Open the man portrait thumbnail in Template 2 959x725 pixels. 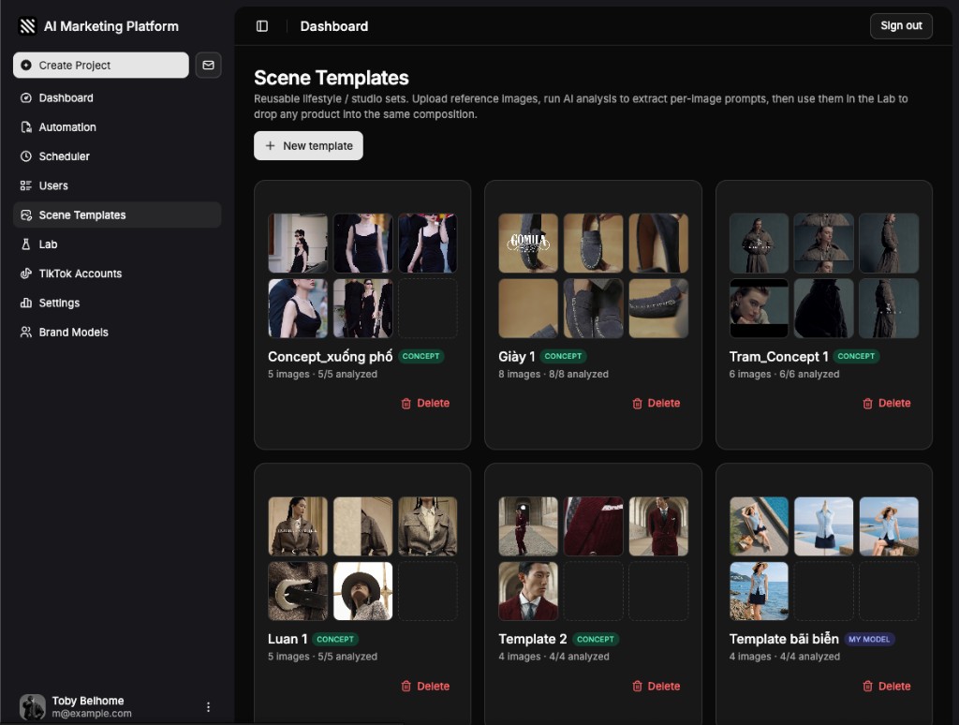(x=528, y=591)
